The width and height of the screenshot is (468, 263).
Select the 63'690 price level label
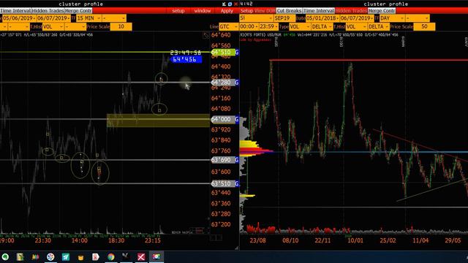(x=223, y=160)
